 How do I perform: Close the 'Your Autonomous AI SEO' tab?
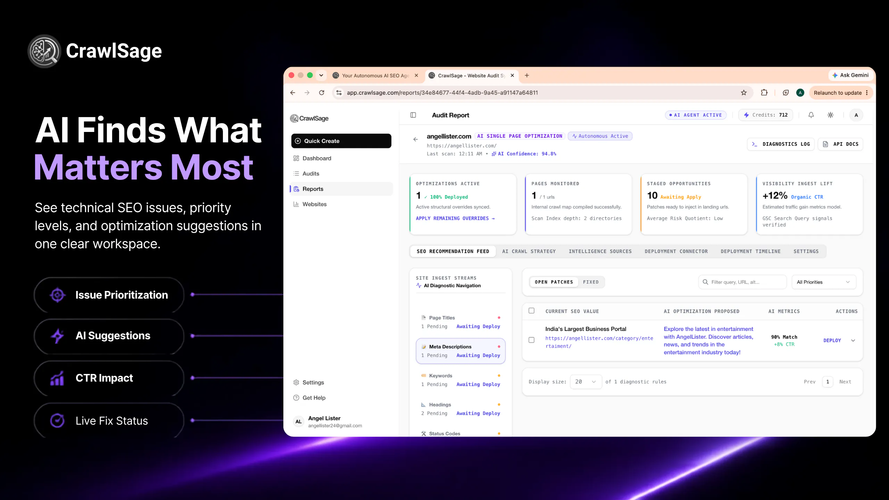pos(416,75)
